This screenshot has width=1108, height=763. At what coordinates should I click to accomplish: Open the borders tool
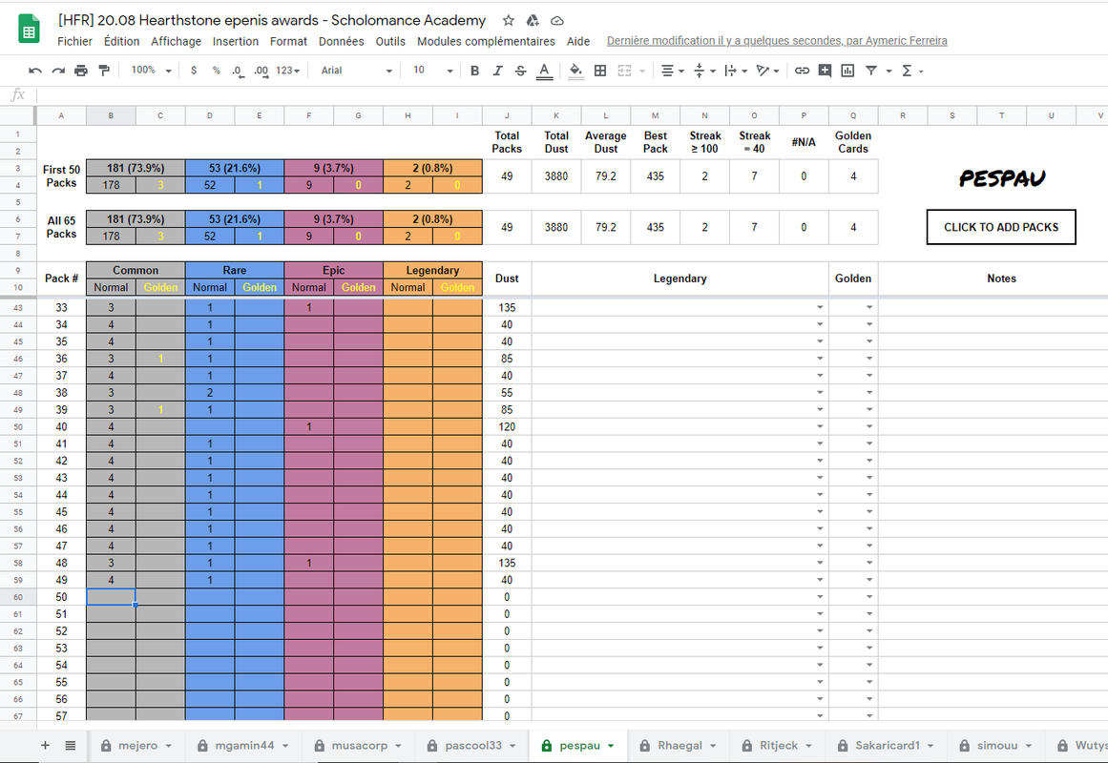600,71
